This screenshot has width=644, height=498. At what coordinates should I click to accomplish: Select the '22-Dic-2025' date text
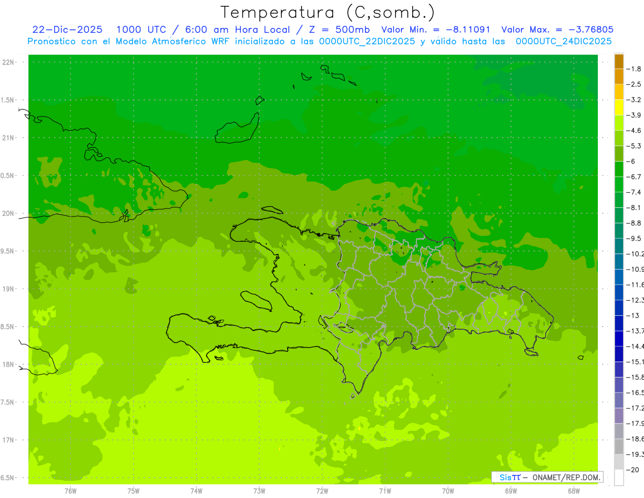pyautogui.click(x=68, y=30)
